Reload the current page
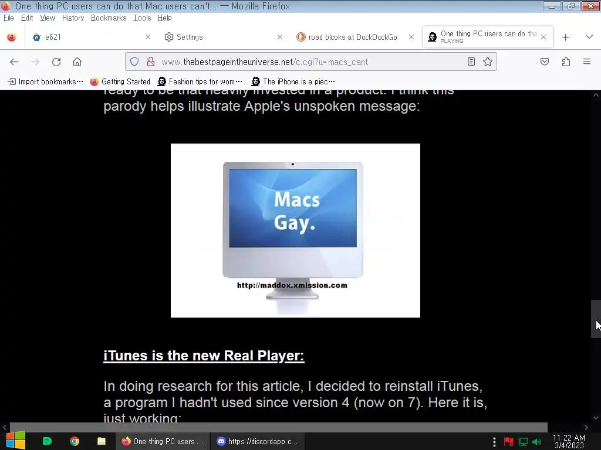601x450 pixels. (56, 62)
